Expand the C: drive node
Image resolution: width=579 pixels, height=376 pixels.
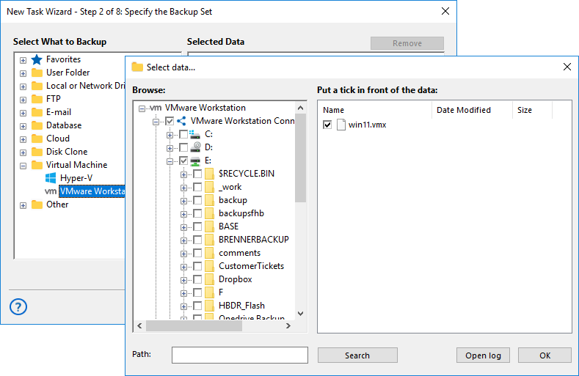pos(170,135)
